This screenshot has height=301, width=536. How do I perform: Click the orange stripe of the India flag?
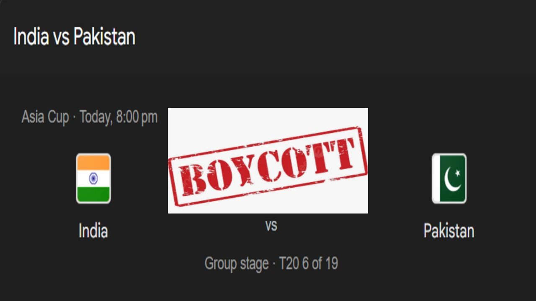pos(93,163)
